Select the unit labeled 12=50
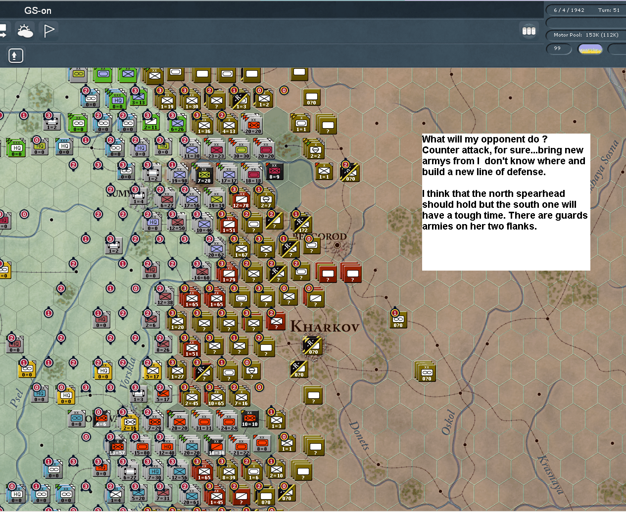The image size is (626, 512). point(177,222)
